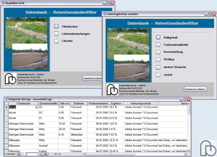Click the Kalkgehalt Abfrage title bar icon
217x157 pixels.
(x=6, y=99)
